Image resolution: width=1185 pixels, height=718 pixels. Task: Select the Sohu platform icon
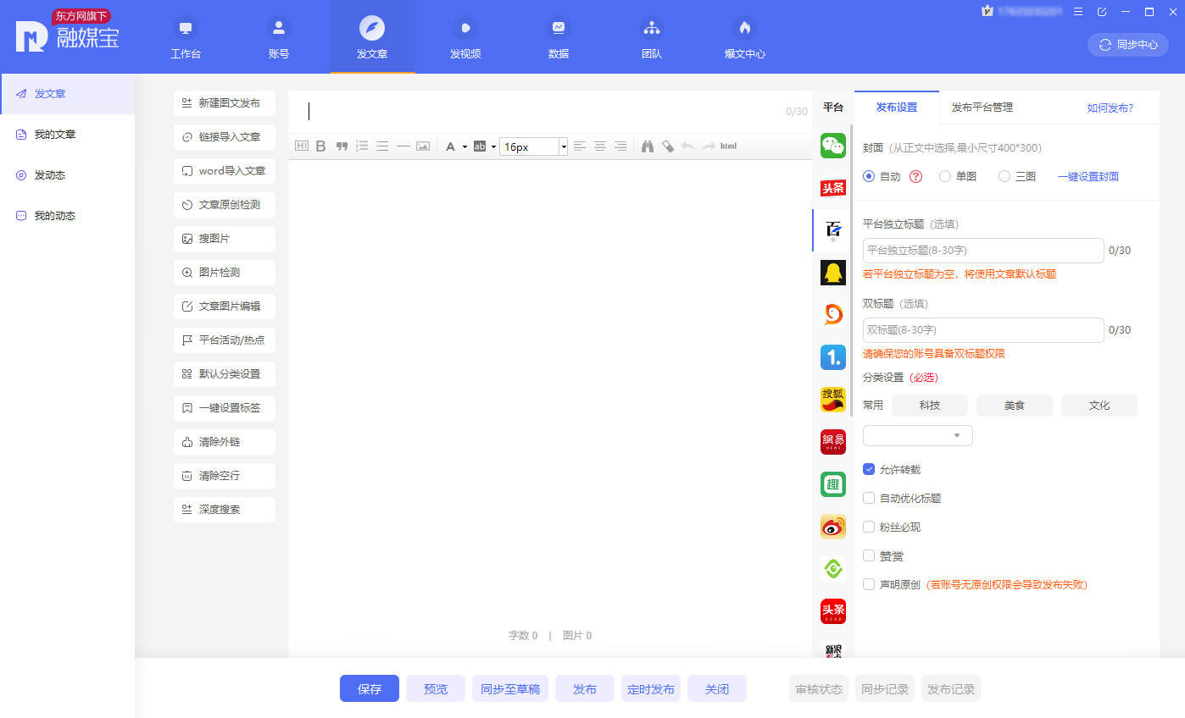click(833, 400)
